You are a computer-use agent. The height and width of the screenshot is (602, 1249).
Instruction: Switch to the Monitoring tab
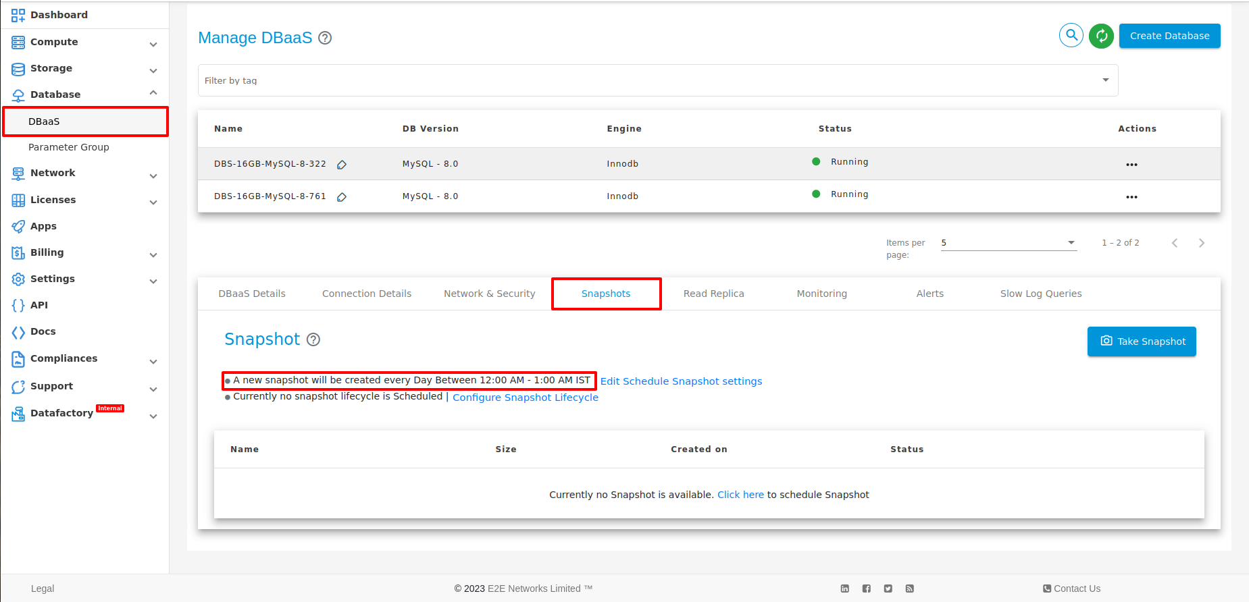822,294
